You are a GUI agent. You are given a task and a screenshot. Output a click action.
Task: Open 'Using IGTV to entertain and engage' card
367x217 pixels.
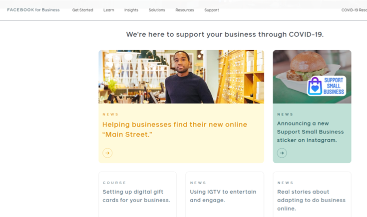[x=225, y=195]
